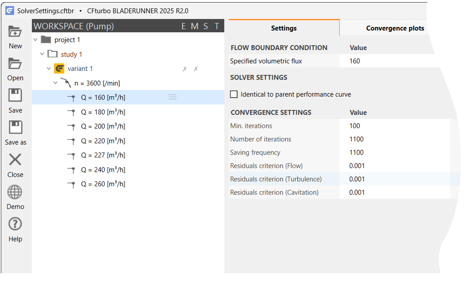Click the CFturbo app logo in title bar
Viewport: 466px width, 286px height.
9,11
